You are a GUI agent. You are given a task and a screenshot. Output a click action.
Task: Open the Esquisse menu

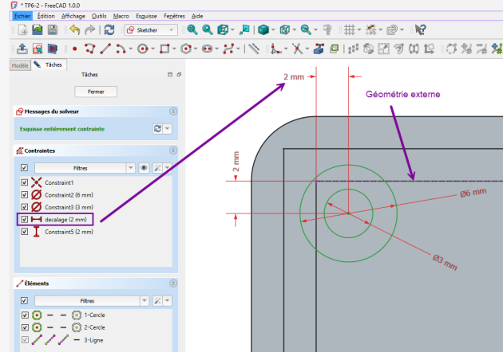coord(145,15)
